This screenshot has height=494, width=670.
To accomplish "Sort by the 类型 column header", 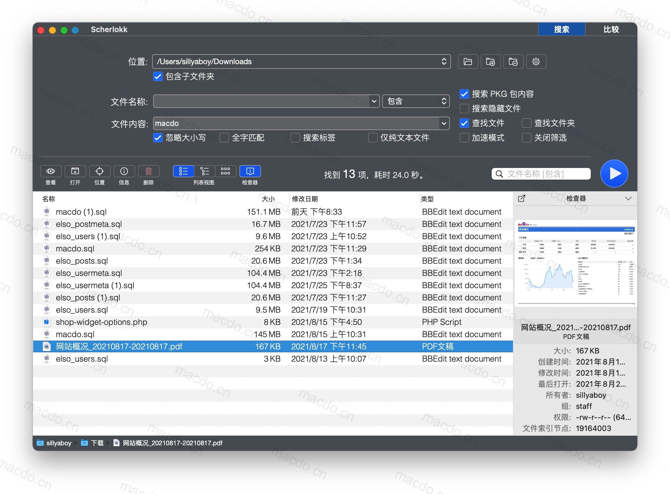I will [427, 199].
